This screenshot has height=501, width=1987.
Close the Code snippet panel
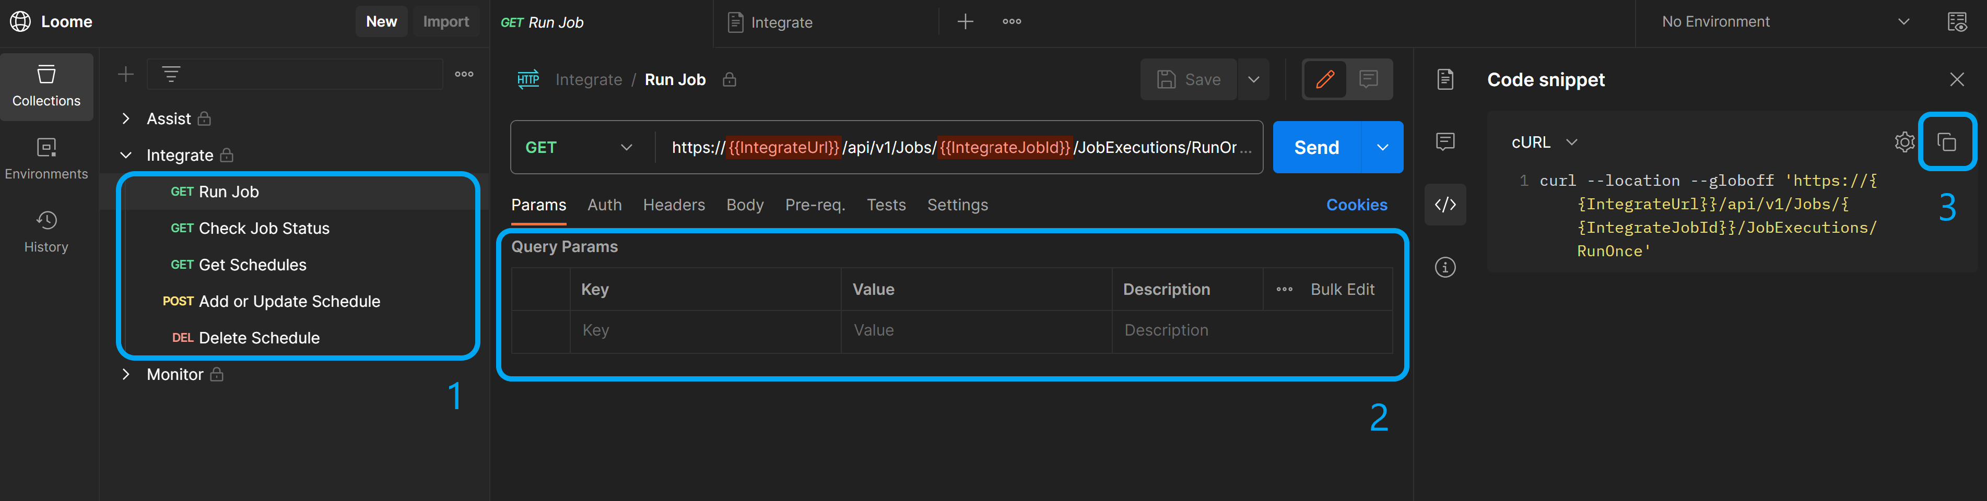point(1957,79)
